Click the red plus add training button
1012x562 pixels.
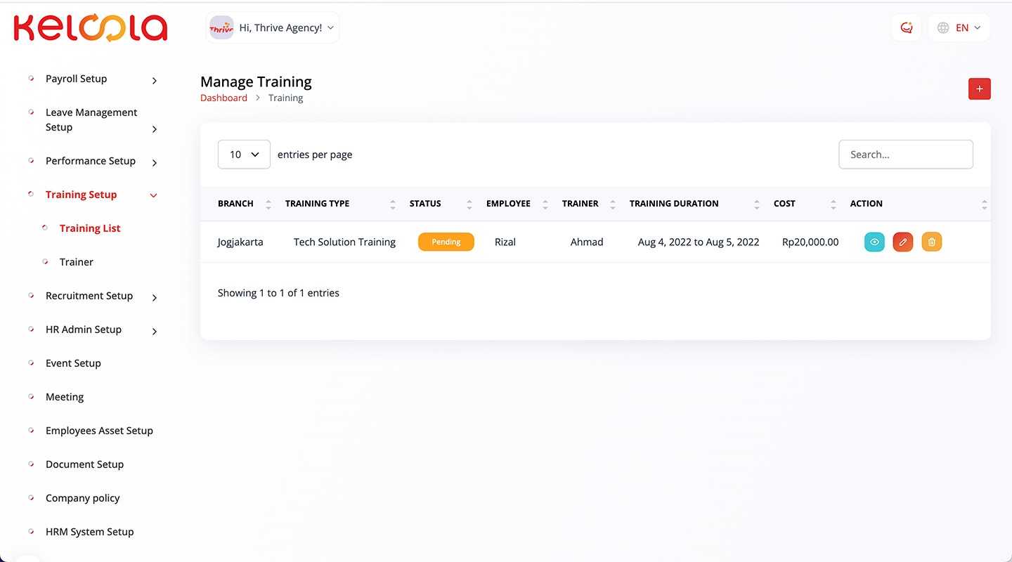click(x=979, y=89)
